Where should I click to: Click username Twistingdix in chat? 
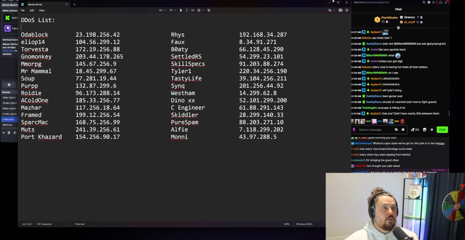coord(370,108)
